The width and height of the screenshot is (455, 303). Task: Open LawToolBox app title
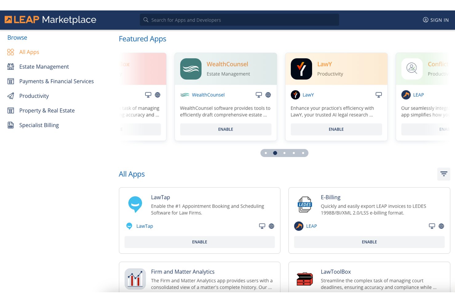click(336, 272)
